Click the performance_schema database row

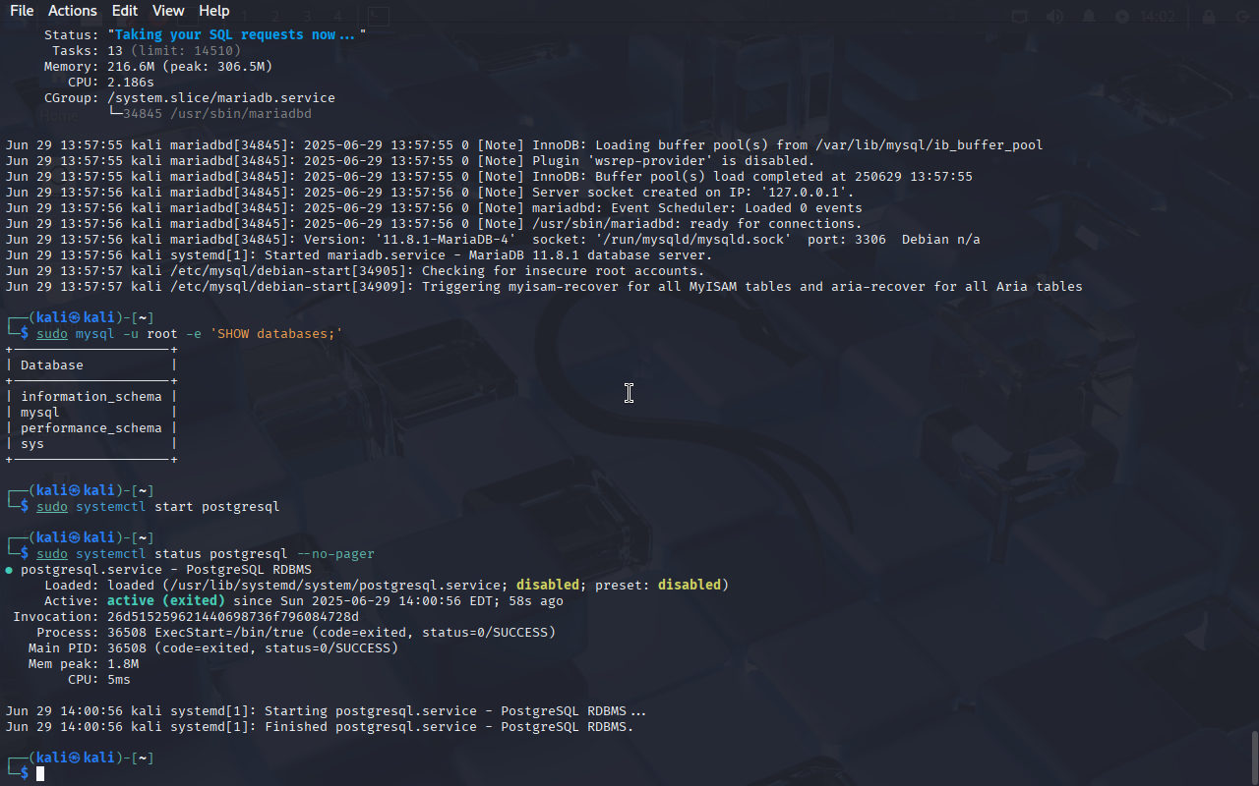(x=90, y=427)
